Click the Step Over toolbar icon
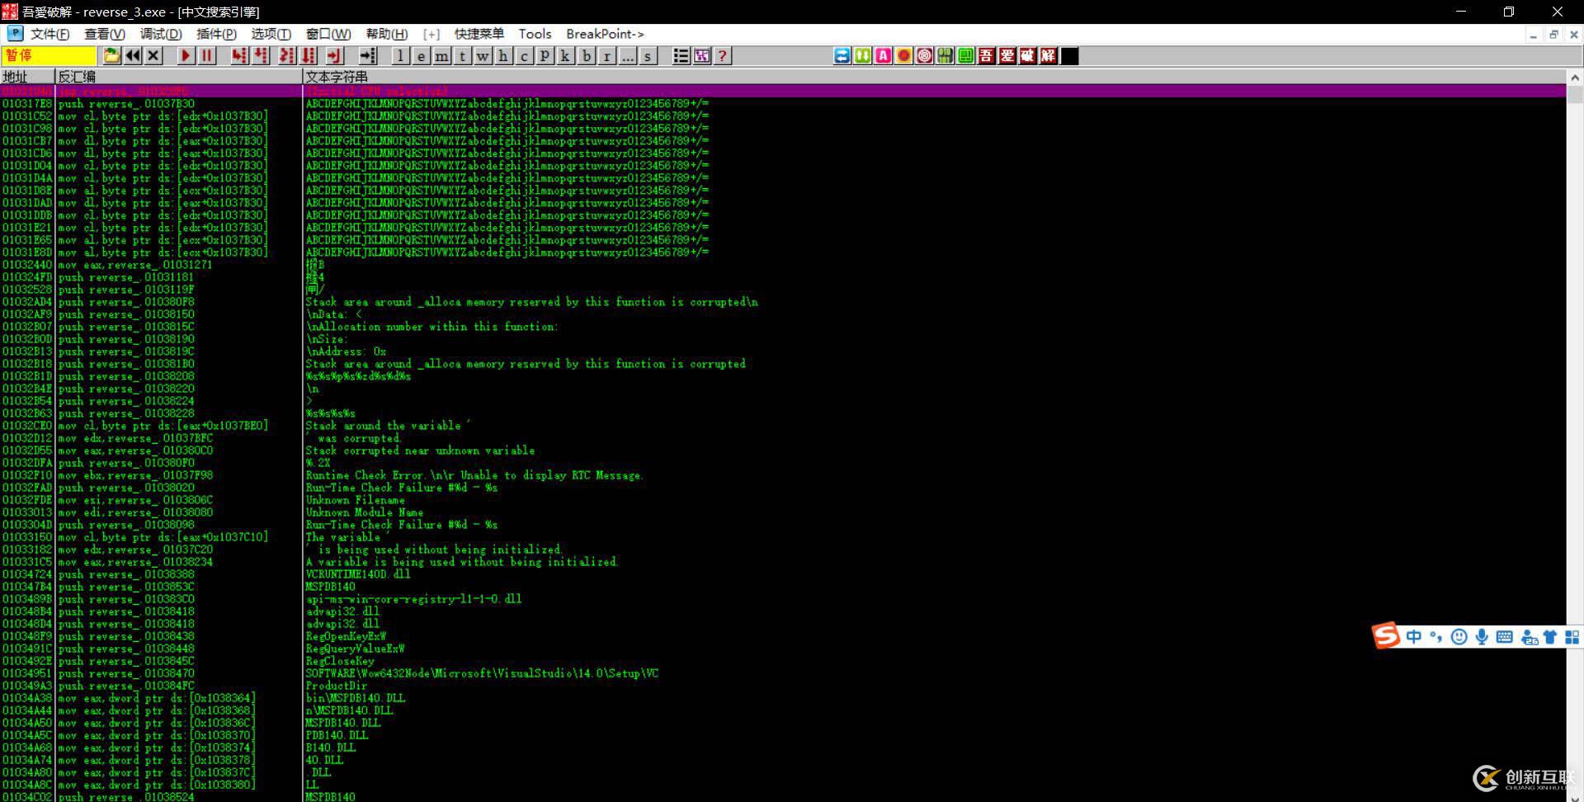Image resolution: width=1584 pixels, height=802 pixels. point(261,55)
